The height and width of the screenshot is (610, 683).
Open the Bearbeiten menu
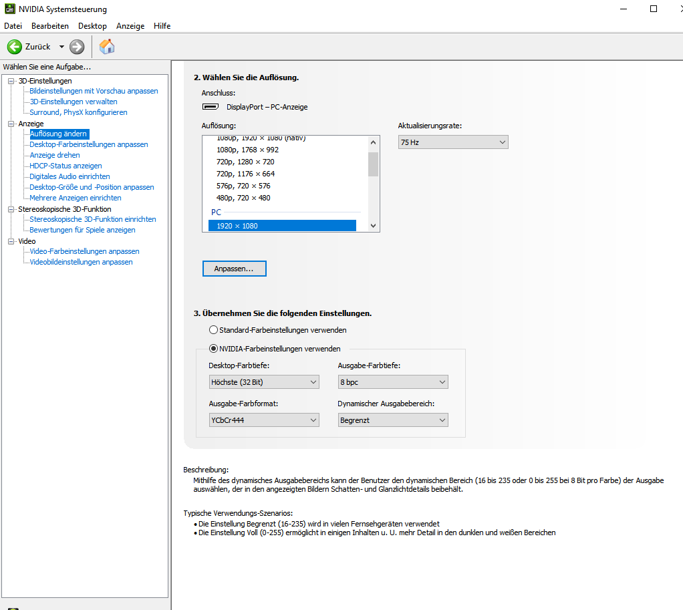point(50,26)
